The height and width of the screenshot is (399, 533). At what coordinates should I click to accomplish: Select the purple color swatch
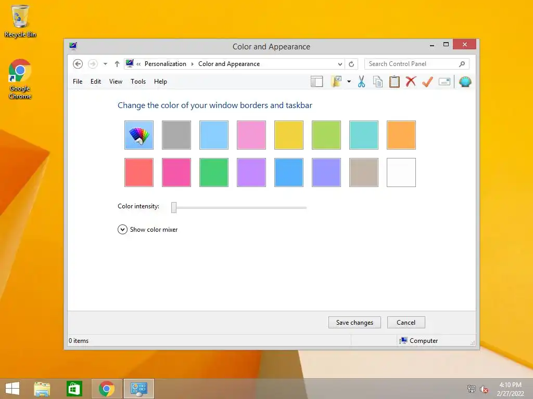tap(251, 172)
